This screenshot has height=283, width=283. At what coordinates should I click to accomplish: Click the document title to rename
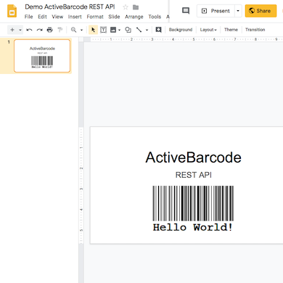[x=70, y=7]
